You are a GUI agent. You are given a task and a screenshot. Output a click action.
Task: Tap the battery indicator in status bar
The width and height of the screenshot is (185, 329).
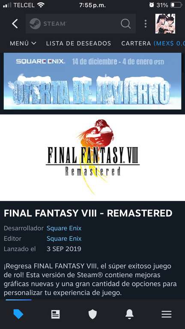pyautogui.click(x=176, y=5)
